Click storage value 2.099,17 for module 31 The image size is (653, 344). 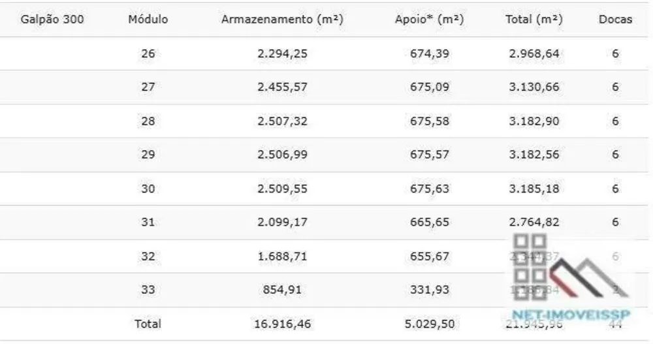pos(282,222)
